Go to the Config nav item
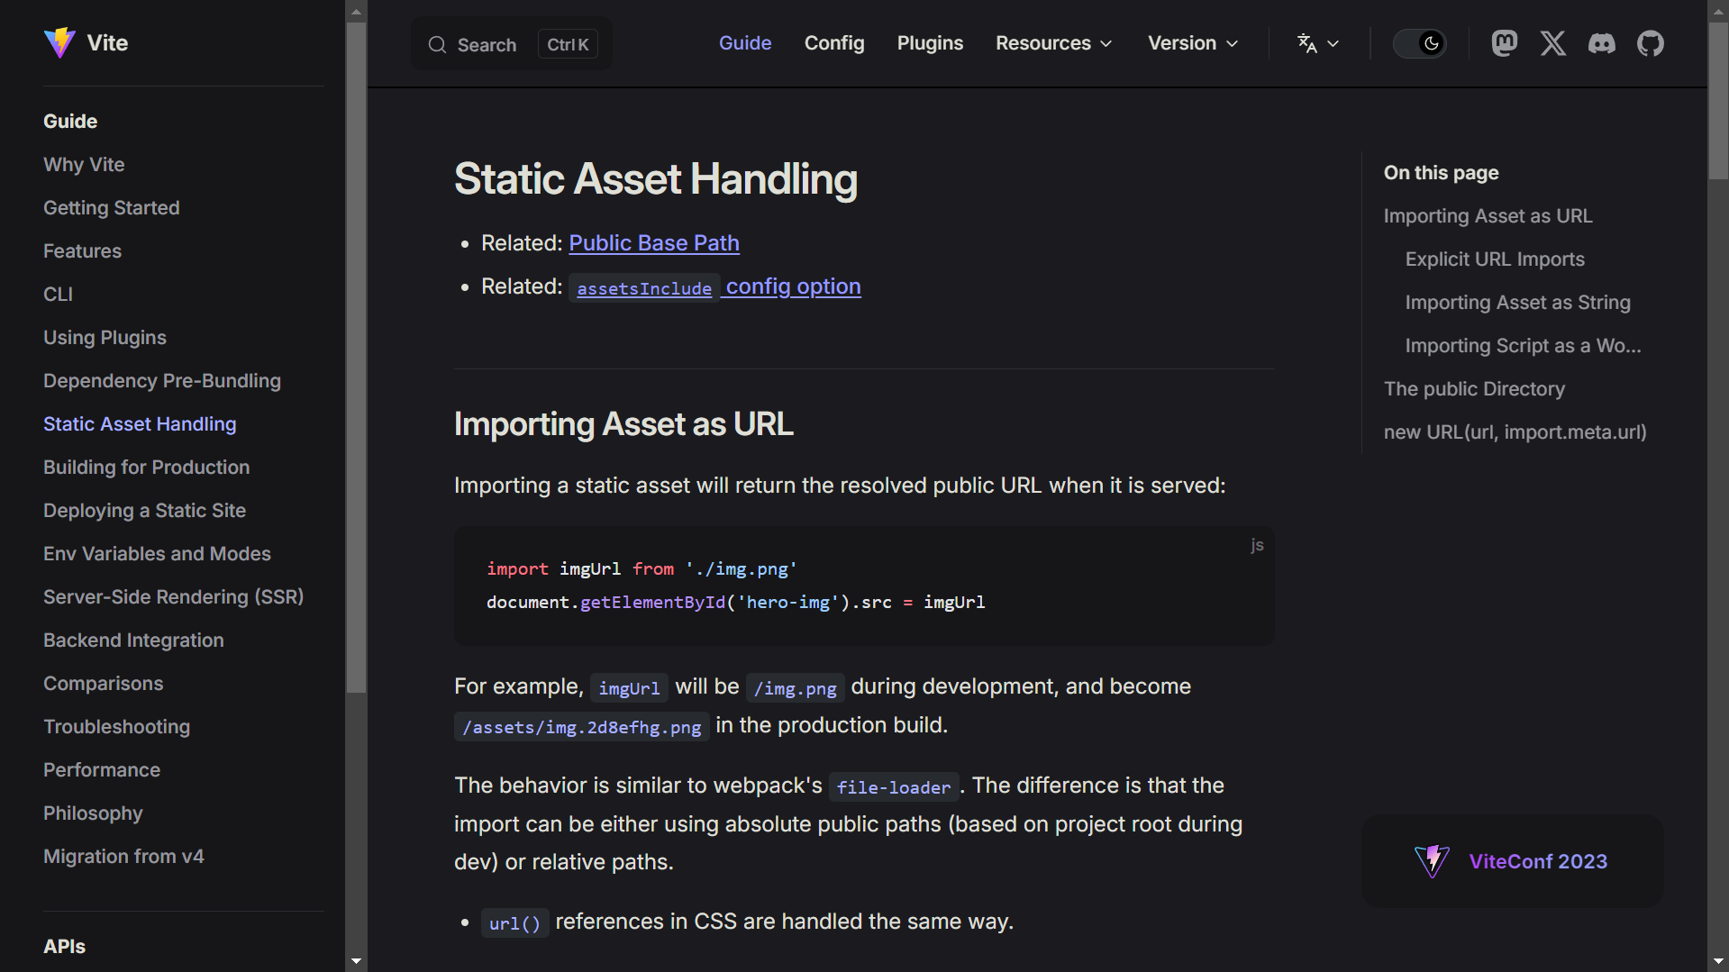The height and width of the screenshot is (972, 1729). pos(833,43)
